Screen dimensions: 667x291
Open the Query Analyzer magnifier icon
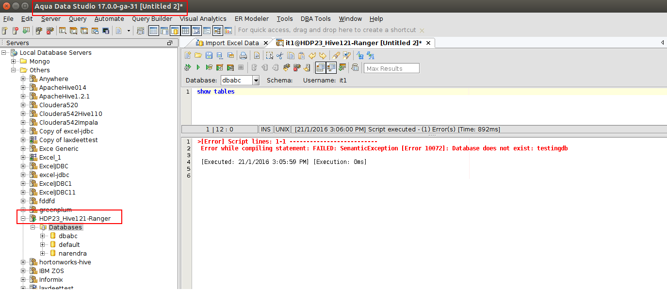pos(63,31)
